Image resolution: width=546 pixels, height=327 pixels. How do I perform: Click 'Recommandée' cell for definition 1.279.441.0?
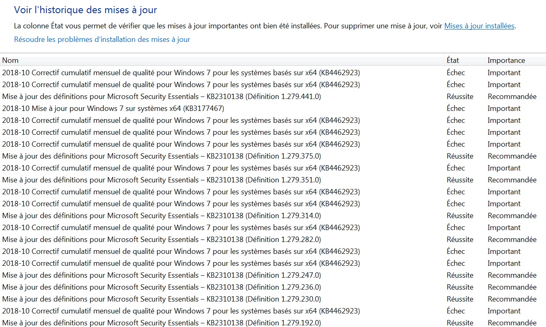[x=512, y=97]
